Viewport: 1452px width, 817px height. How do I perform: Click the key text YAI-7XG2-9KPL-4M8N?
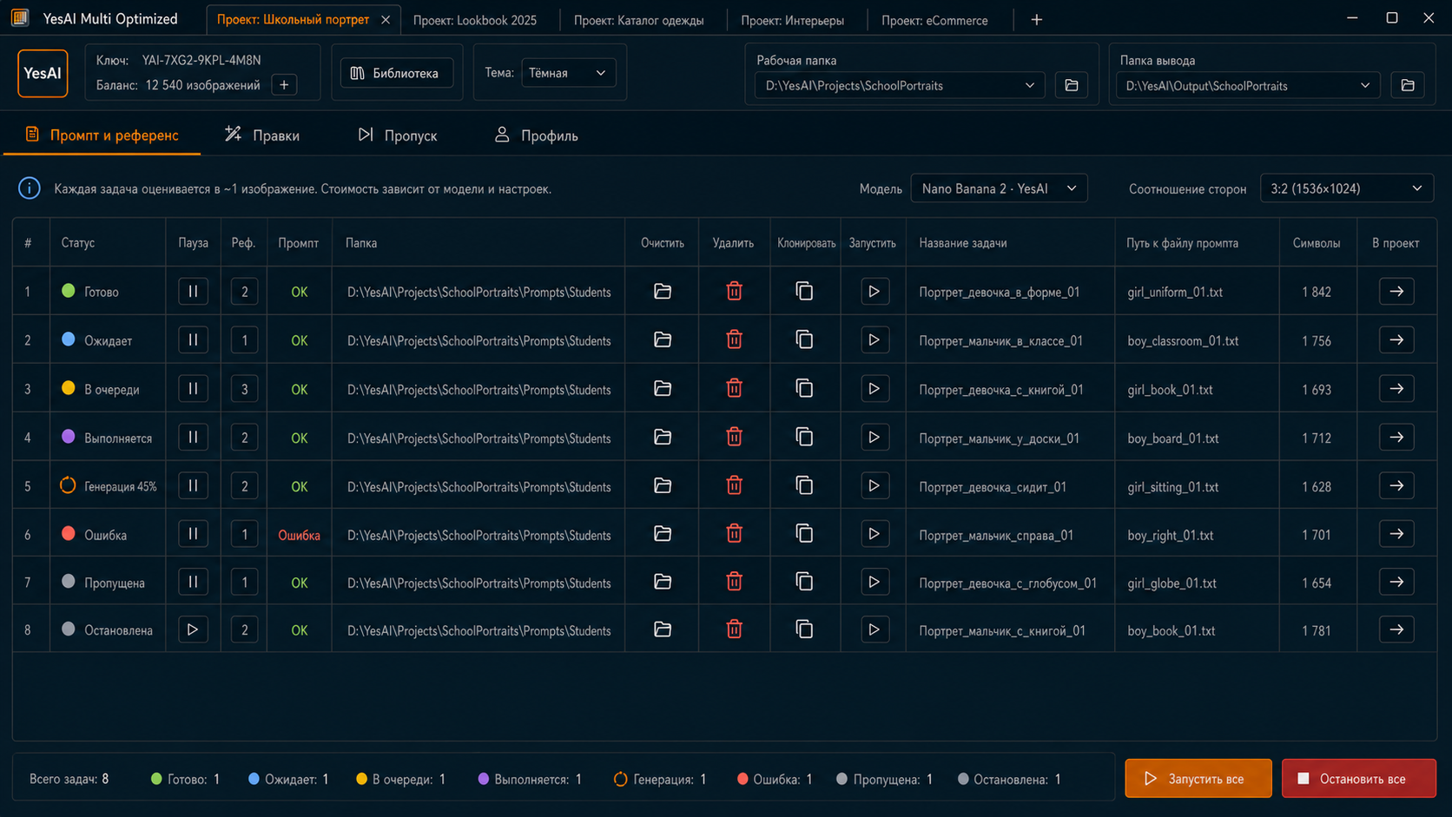coord(201,60)
